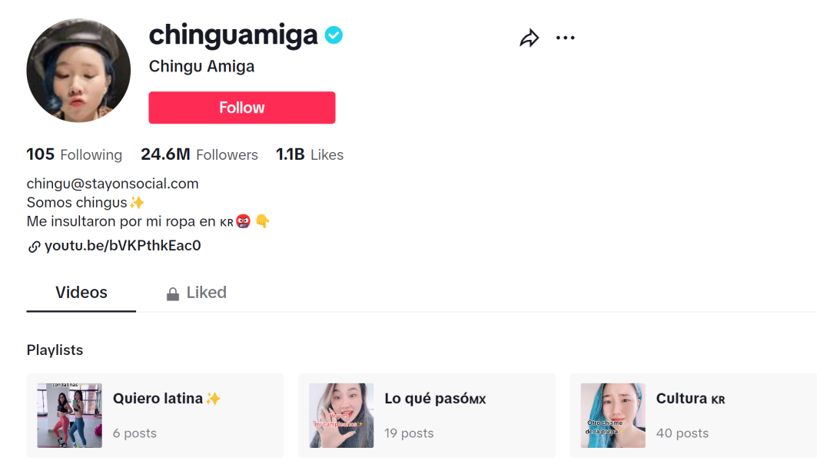Viewport: 830px width, 464px height.
Task: Click the share arrow icon
Action: pyautogui.click(x=530, y=38)
